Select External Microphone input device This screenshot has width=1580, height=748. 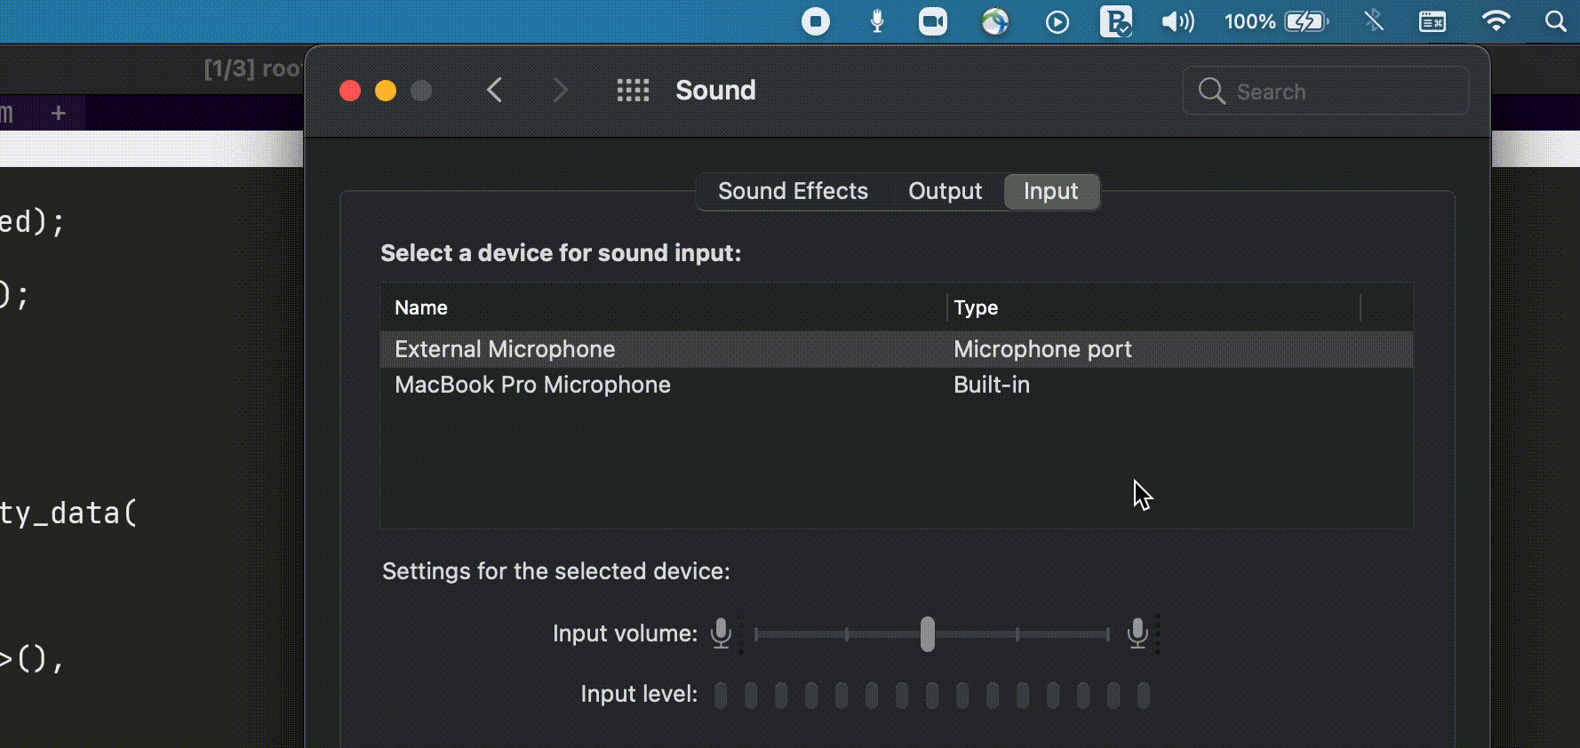[x=896, y=349]
